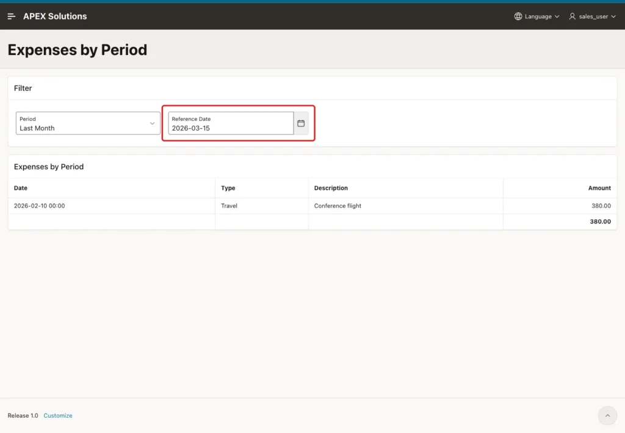Click the Expenses by Period page heading
The width and height of the screenshot is (625, 433).
(x=78, y=50)
